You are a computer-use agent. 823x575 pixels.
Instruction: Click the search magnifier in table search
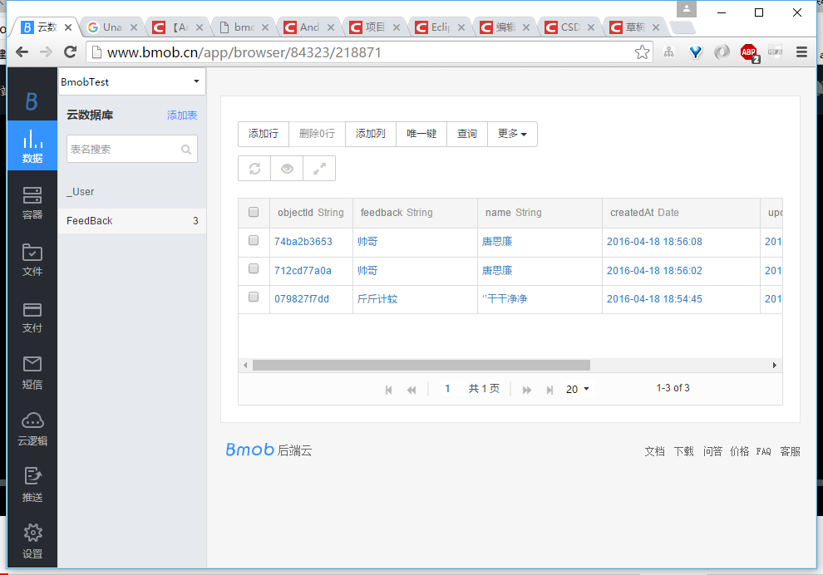pyautogui.click(x=186, y=150)
